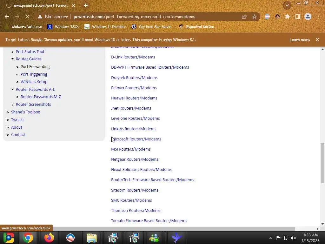The height and width of the screenshot is (244, 325).
Task: Open SMC Routers/Modems link
Action: (131, 200)
